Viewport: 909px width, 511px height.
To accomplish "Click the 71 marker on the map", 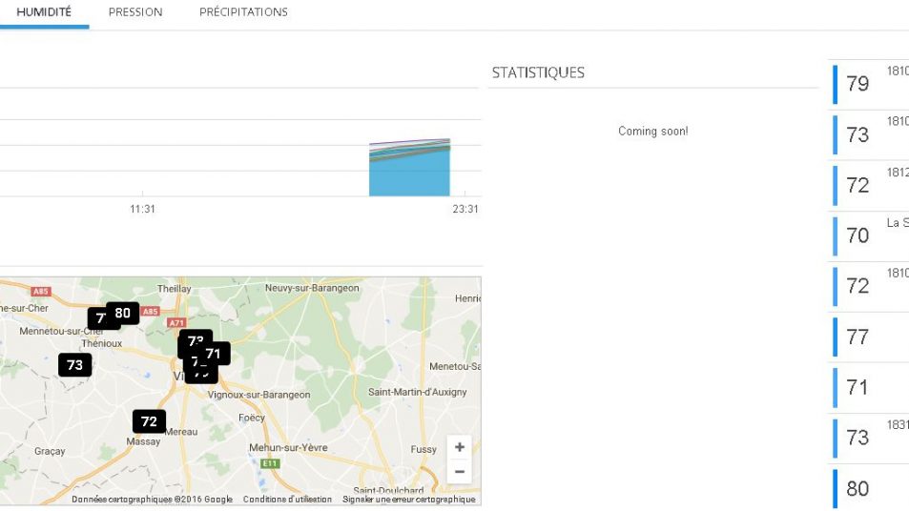I will (x=214, y=354).
